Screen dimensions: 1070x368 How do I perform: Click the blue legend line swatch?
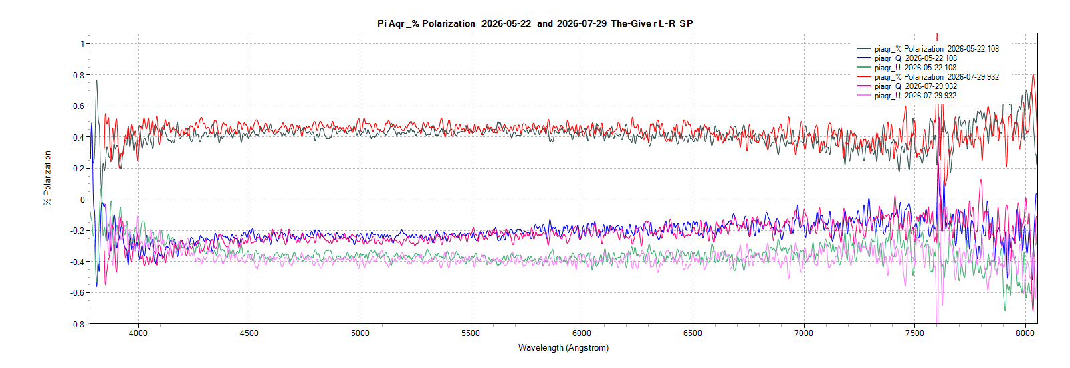(x=864, y=58)
